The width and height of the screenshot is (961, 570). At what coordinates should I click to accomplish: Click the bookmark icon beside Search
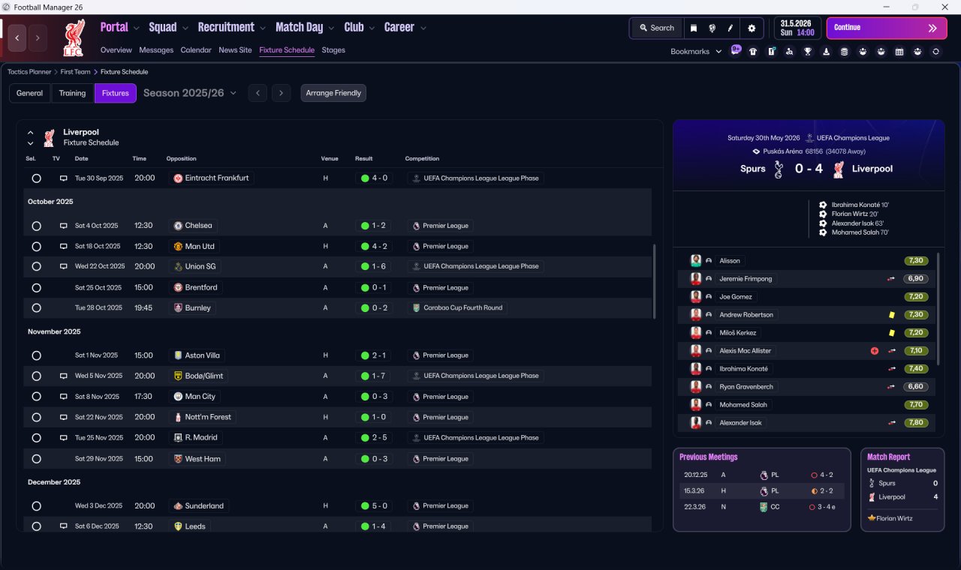pos(694,28)
